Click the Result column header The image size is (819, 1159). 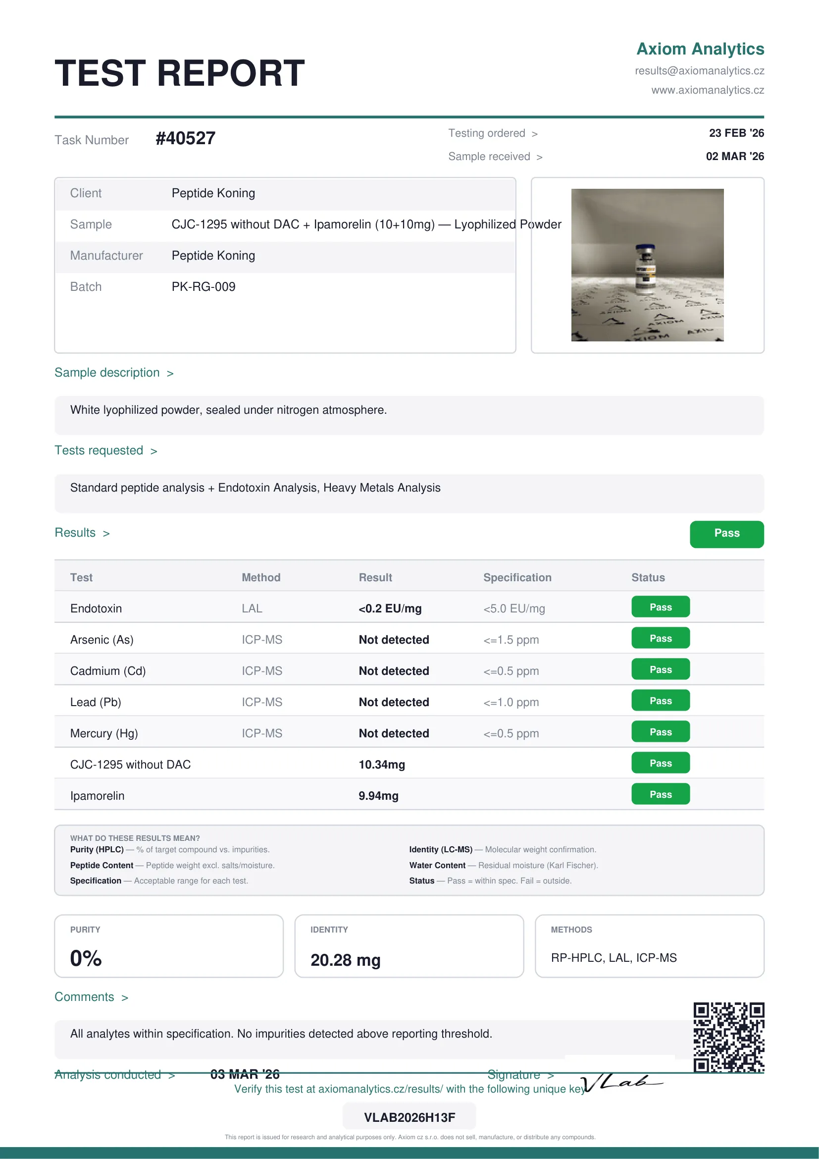point(375,577)
